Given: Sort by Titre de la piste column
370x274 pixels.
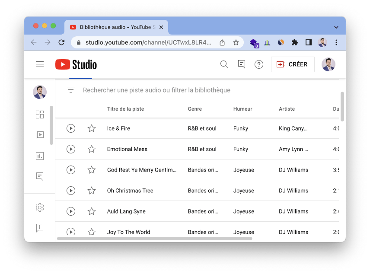Looking at the screenshot, I should 125,109.
